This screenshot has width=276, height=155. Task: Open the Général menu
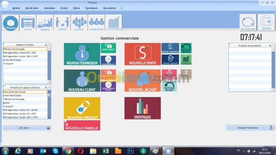coord(16,8)
